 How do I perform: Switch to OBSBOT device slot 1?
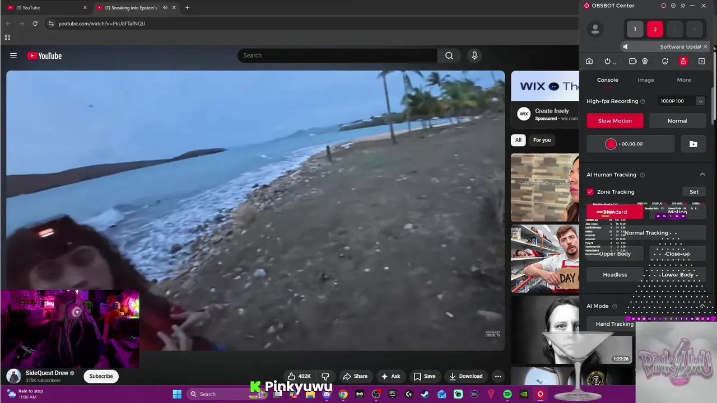click(x=635, y=29)
